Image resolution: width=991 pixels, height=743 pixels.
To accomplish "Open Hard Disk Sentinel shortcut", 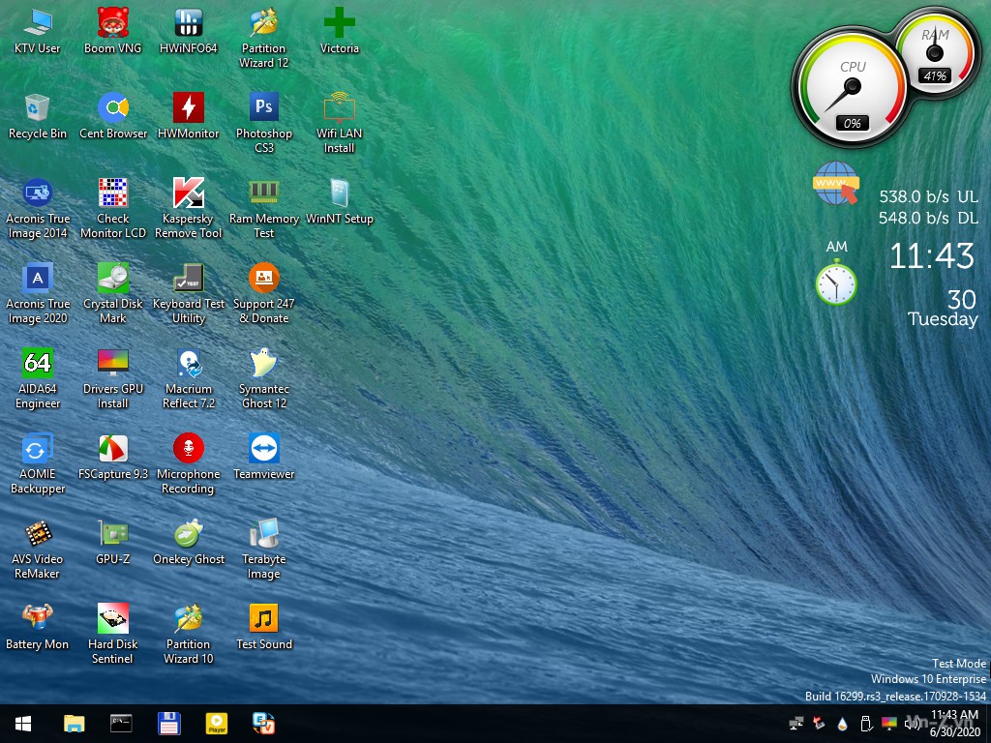I will (x=112, y=618).
